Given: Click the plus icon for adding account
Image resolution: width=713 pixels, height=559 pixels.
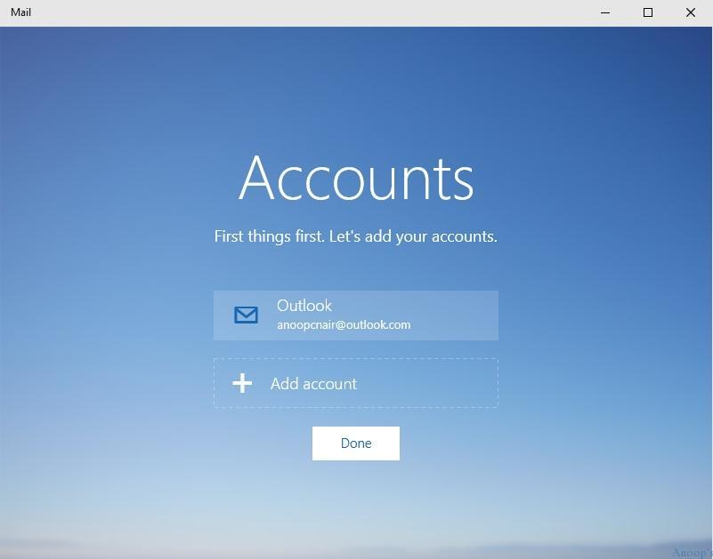Looking at the screenshot, I should pos(242,383).
